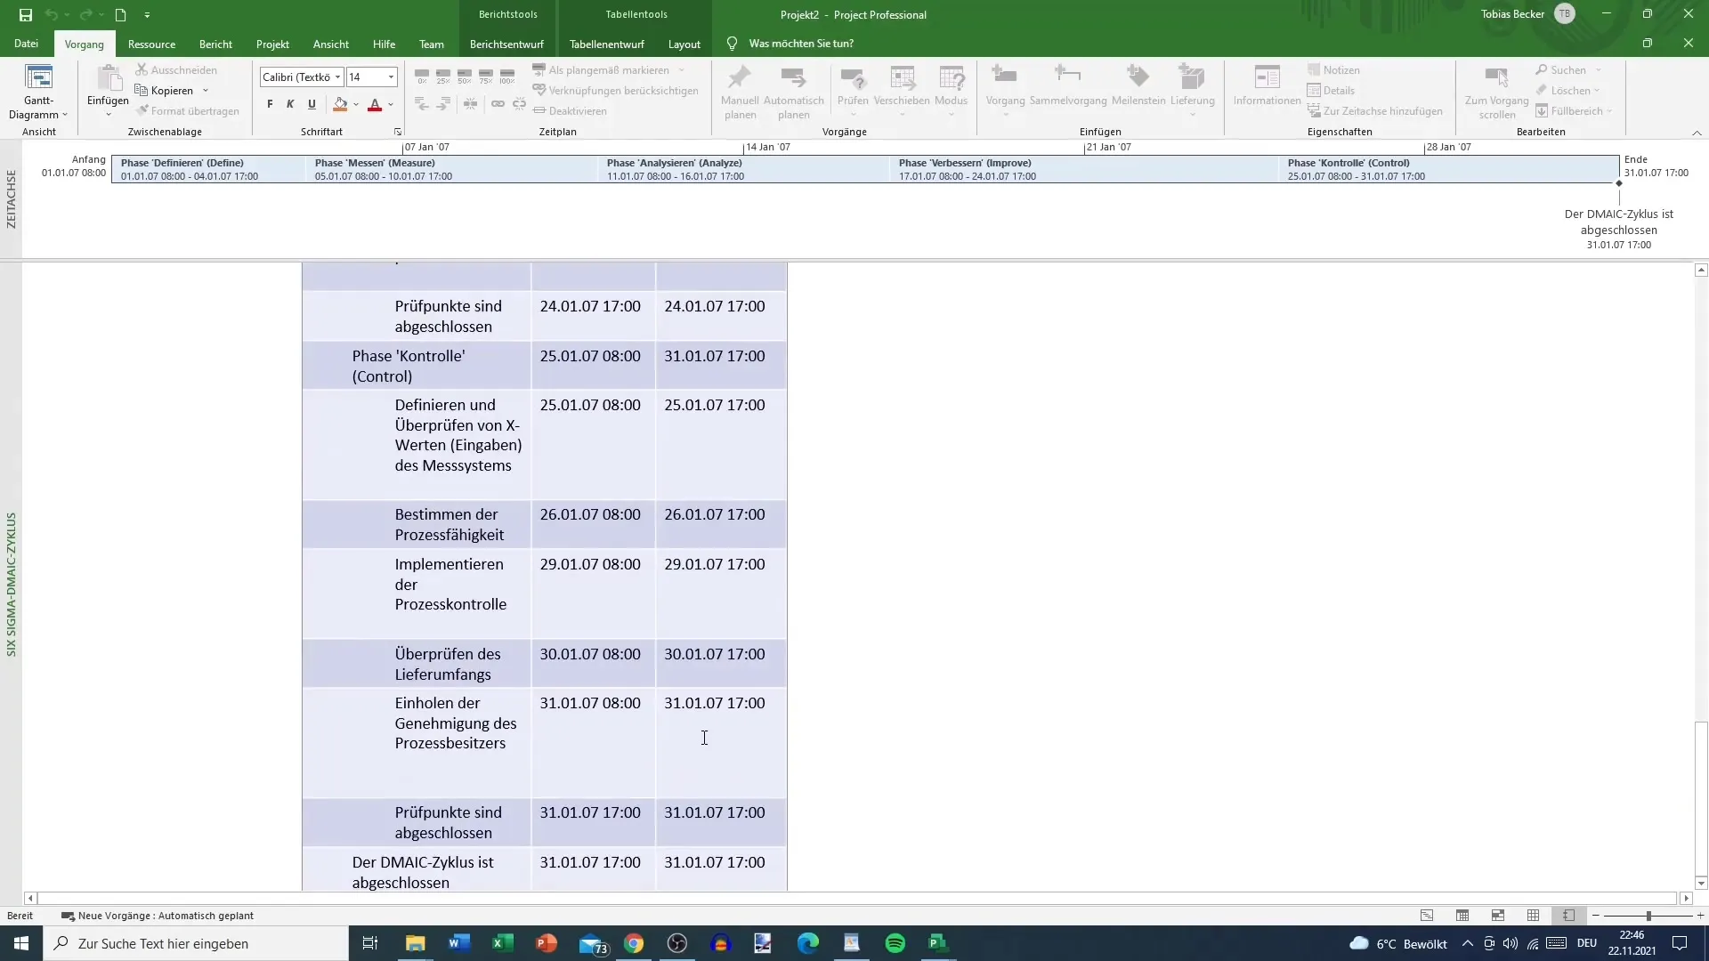The height and width of the screenshot is (961, 1709).
Task: Open the font size 14 dropdown
Action: pyautogui.click(x=391, y=77)
